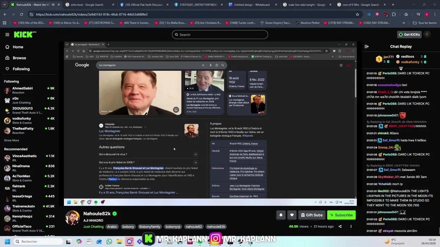
Task: Select the Arabic tag
Action: click(112, 227)
